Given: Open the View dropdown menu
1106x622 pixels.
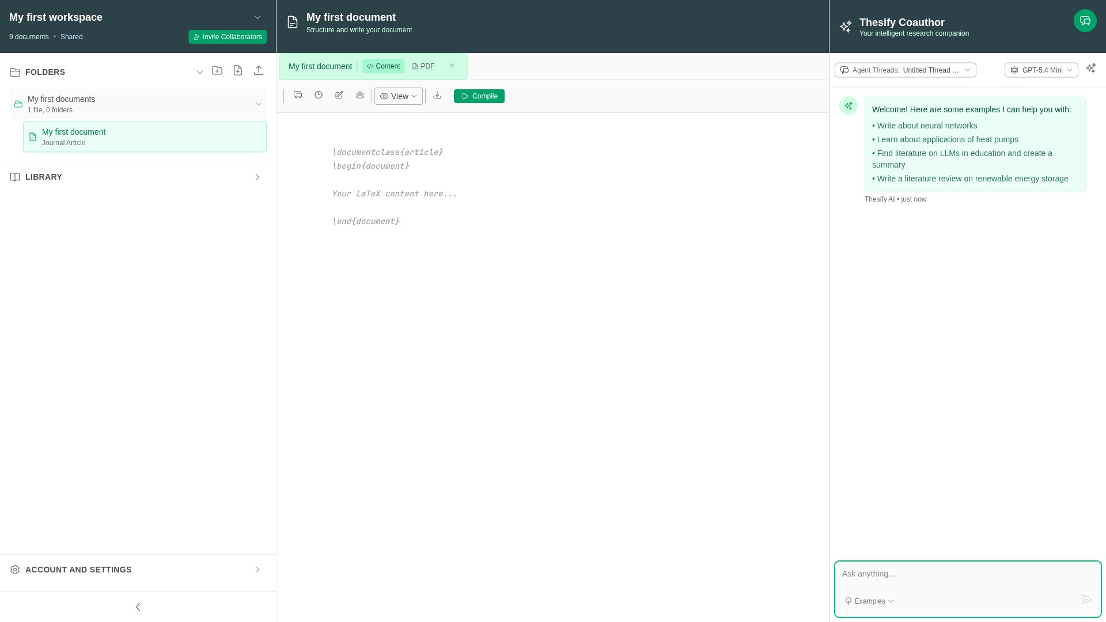Looking at the screenshot, I should (x=399, y=96).
